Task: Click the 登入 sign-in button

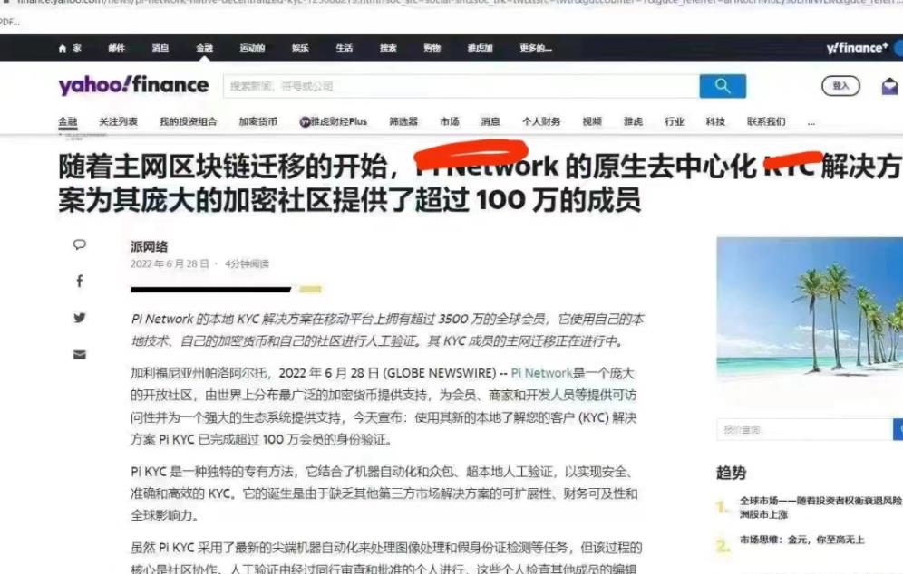Action: coord(840,86)
